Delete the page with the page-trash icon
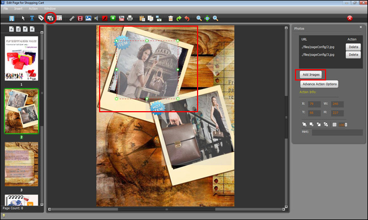Screen dimensions: 368x220 18,29
